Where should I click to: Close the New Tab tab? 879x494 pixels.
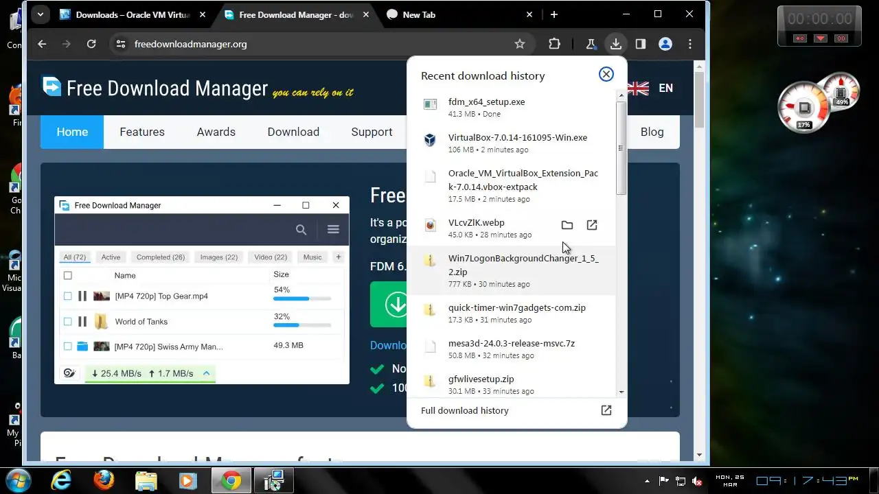(x=529, y=14)
